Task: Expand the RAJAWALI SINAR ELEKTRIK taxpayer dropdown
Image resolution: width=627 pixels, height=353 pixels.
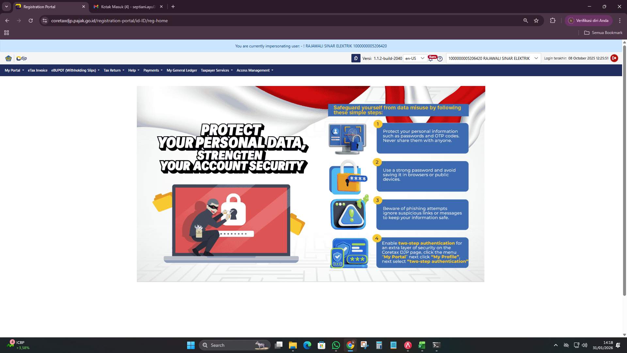Action: point(536,58)
